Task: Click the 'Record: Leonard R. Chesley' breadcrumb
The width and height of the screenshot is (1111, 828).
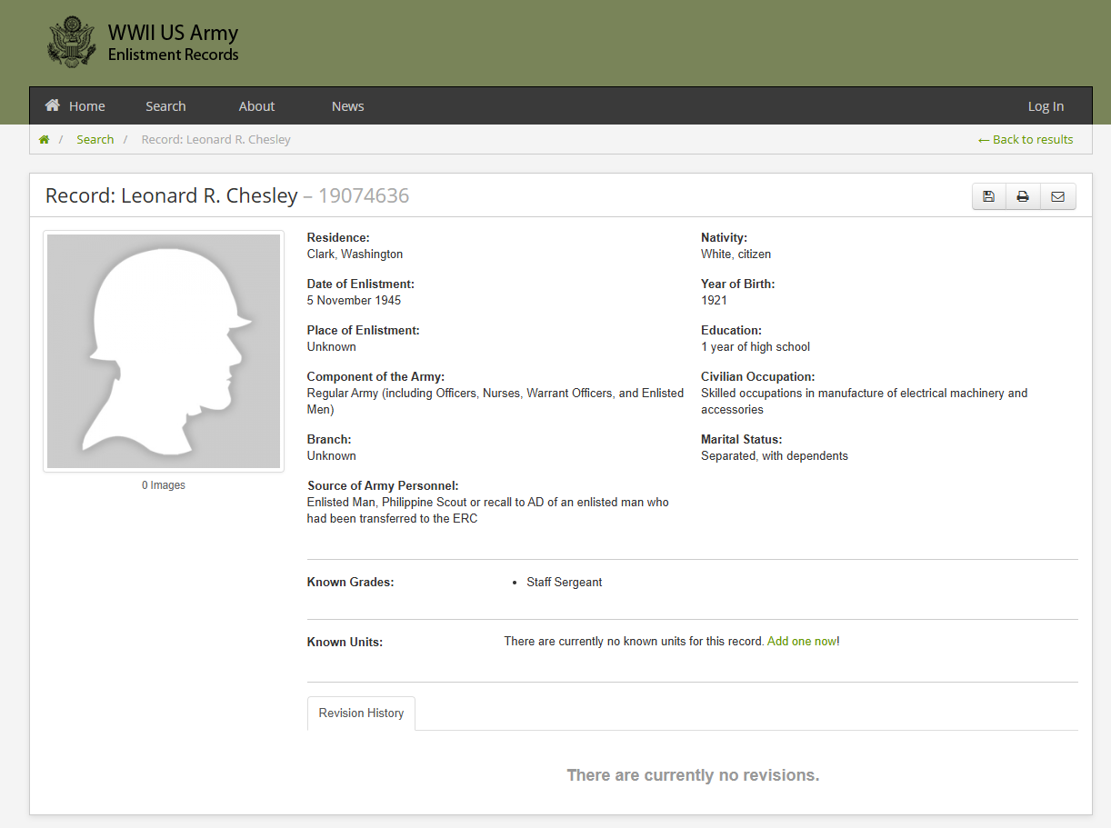Action: pyautogui.click(x=215, y=140)
